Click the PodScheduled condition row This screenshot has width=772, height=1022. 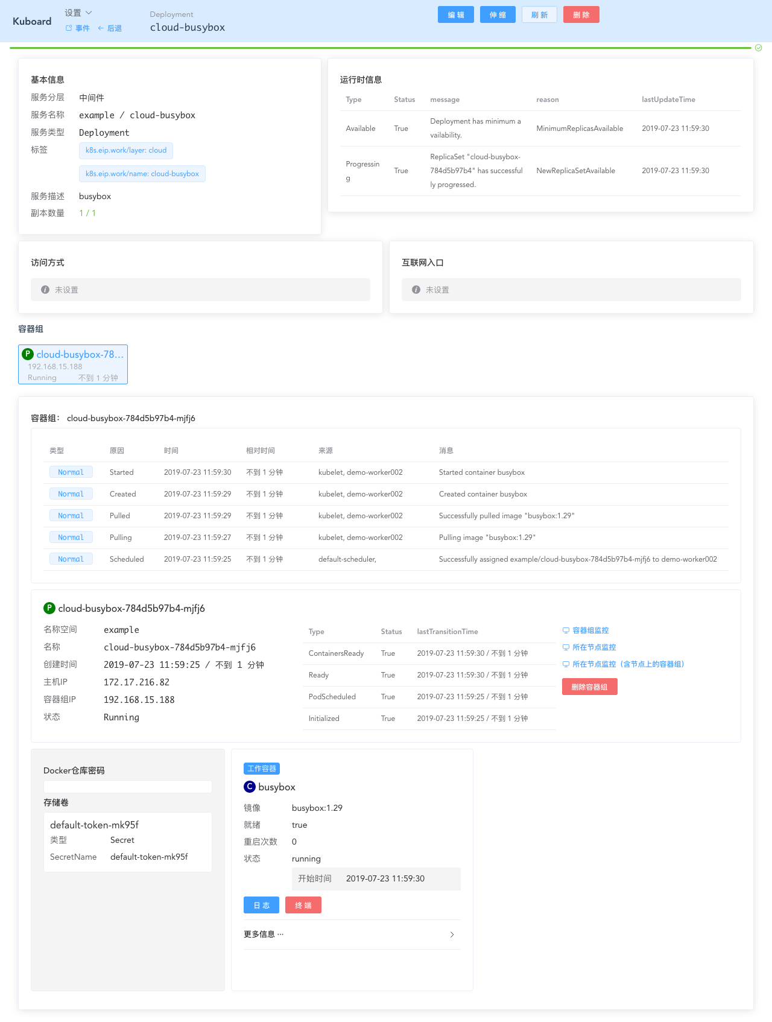click(429, 697)
